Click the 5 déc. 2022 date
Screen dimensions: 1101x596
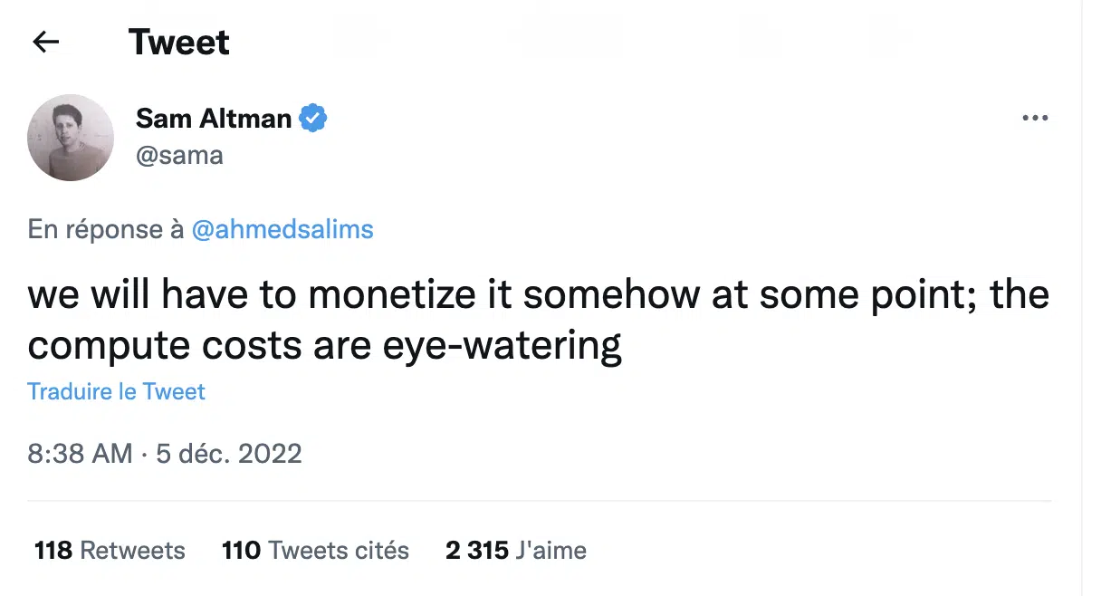point(229,453)
